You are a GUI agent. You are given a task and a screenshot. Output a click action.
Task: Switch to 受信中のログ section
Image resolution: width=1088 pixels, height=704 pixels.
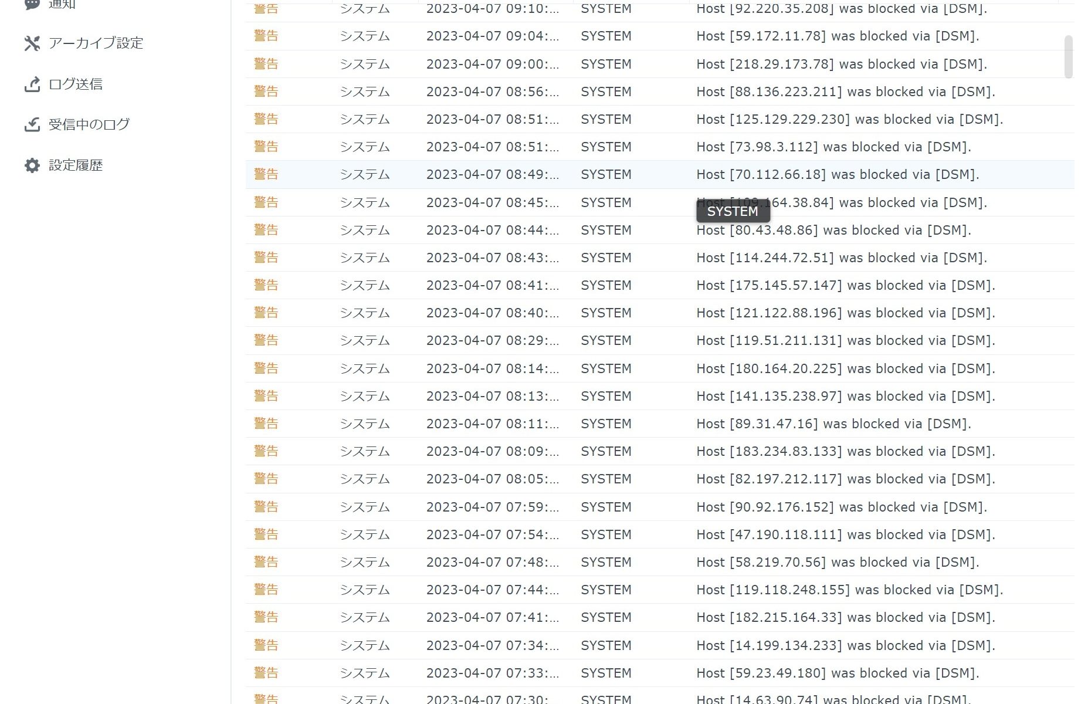coord(89,124)
